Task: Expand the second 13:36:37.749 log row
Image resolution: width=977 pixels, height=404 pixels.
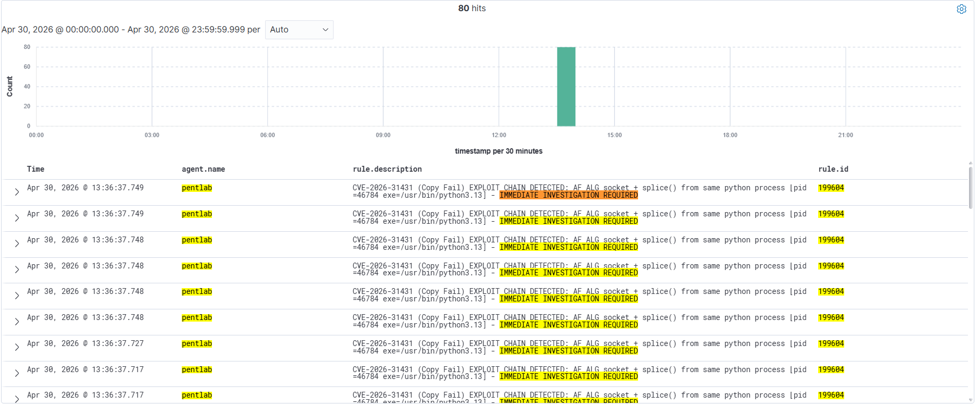Action: tap(17, 218)
